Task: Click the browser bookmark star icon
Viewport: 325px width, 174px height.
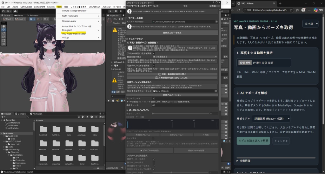Action: pyautogui.click(x=291, y=10)
